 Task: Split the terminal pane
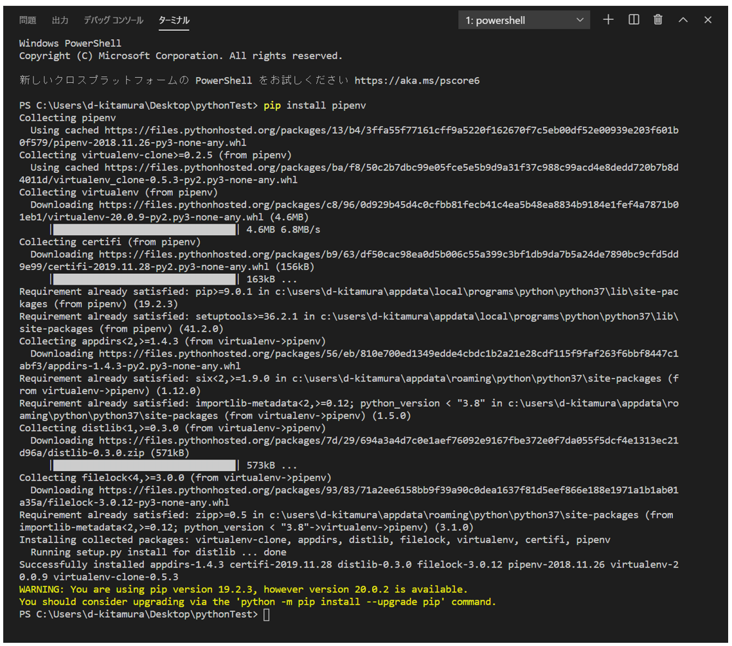[634, 19]
